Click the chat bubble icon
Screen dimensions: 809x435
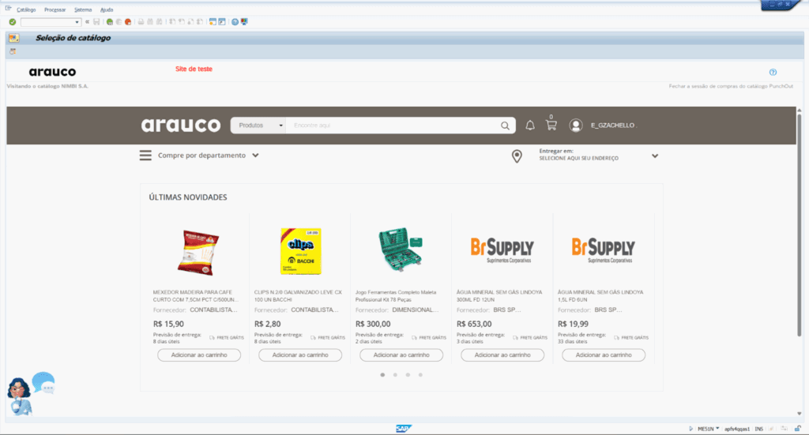[x=44, y=383]
